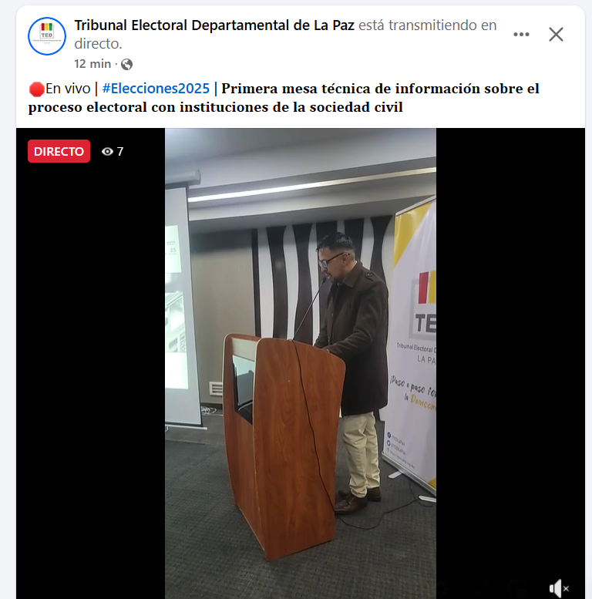Click the viewer count number 7

click(x=120, y=152)
